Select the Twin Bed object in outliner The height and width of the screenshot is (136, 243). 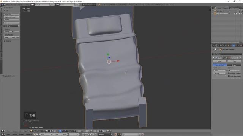pos(219,11)
